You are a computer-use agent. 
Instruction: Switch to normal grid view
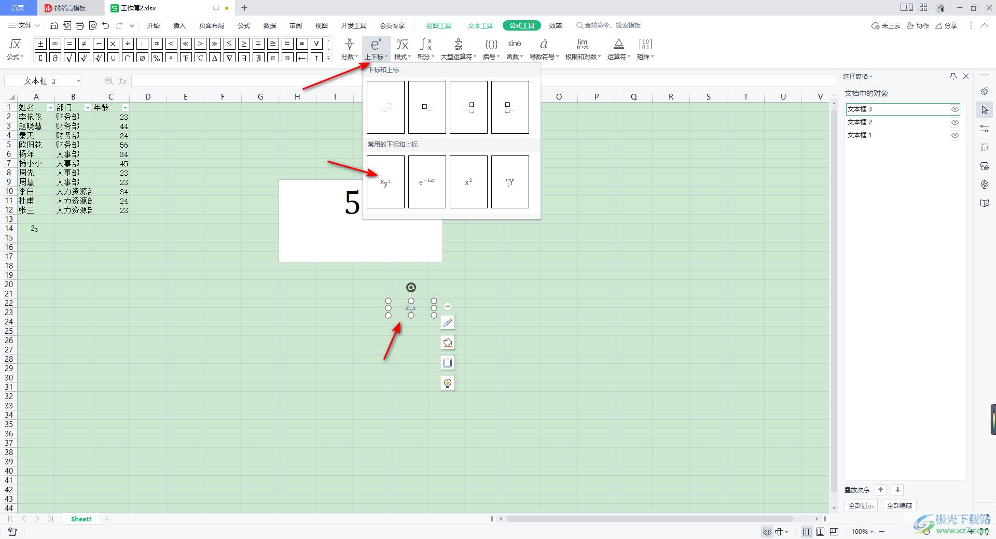tap(807, 532)
